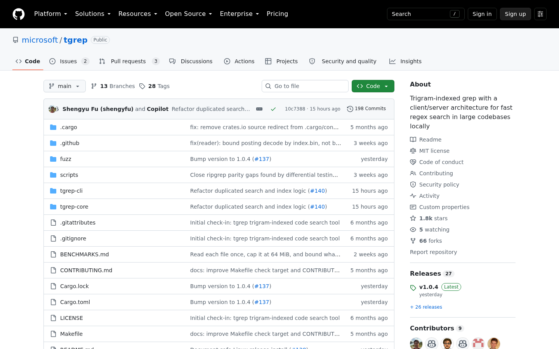Click the MIT license scale icon
Image resolution: width=559 pixels, height=349 pixels.
point(413,151)
